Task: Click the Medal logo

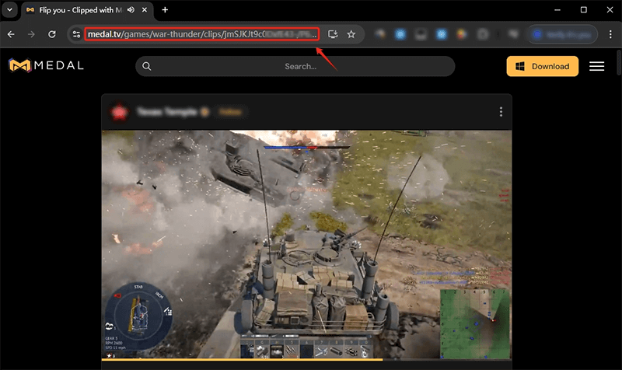Action: tap(47, 65)
